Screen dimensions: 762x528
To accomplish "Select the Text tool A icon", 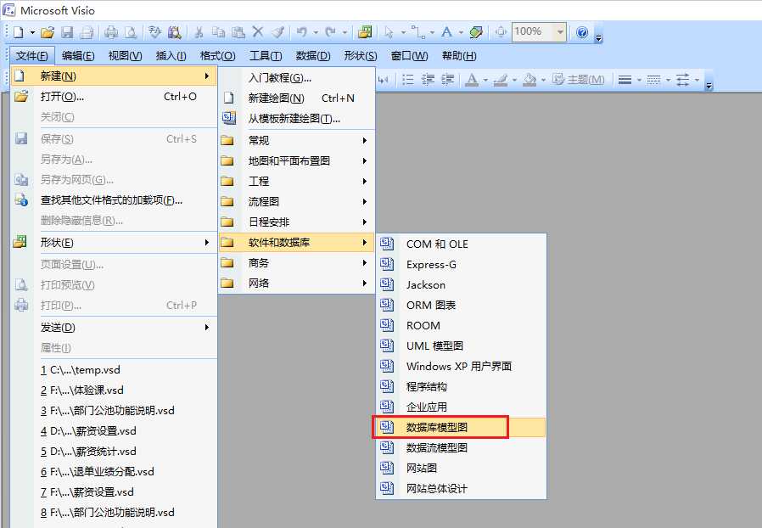I will pyautogui.click(x=446, y=32).
